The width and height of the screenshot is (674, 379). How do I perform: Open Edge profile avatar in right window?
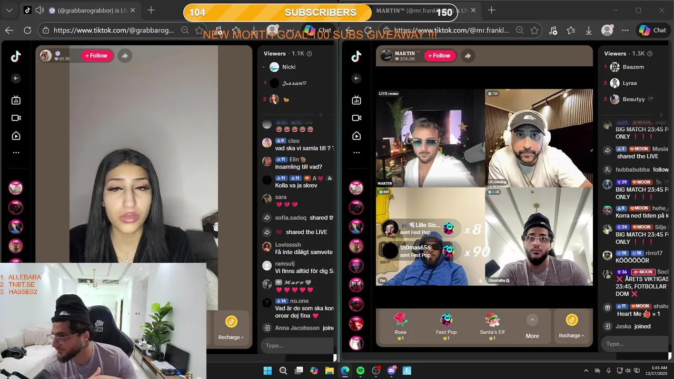coord(607,31)
